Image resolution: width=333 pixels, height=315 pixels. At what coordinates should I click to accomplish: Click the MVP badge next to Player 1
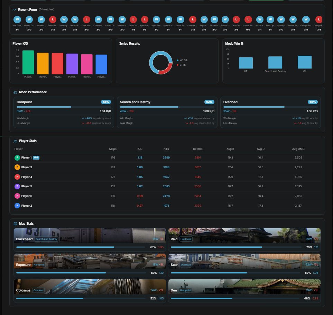tap(37, 157)
